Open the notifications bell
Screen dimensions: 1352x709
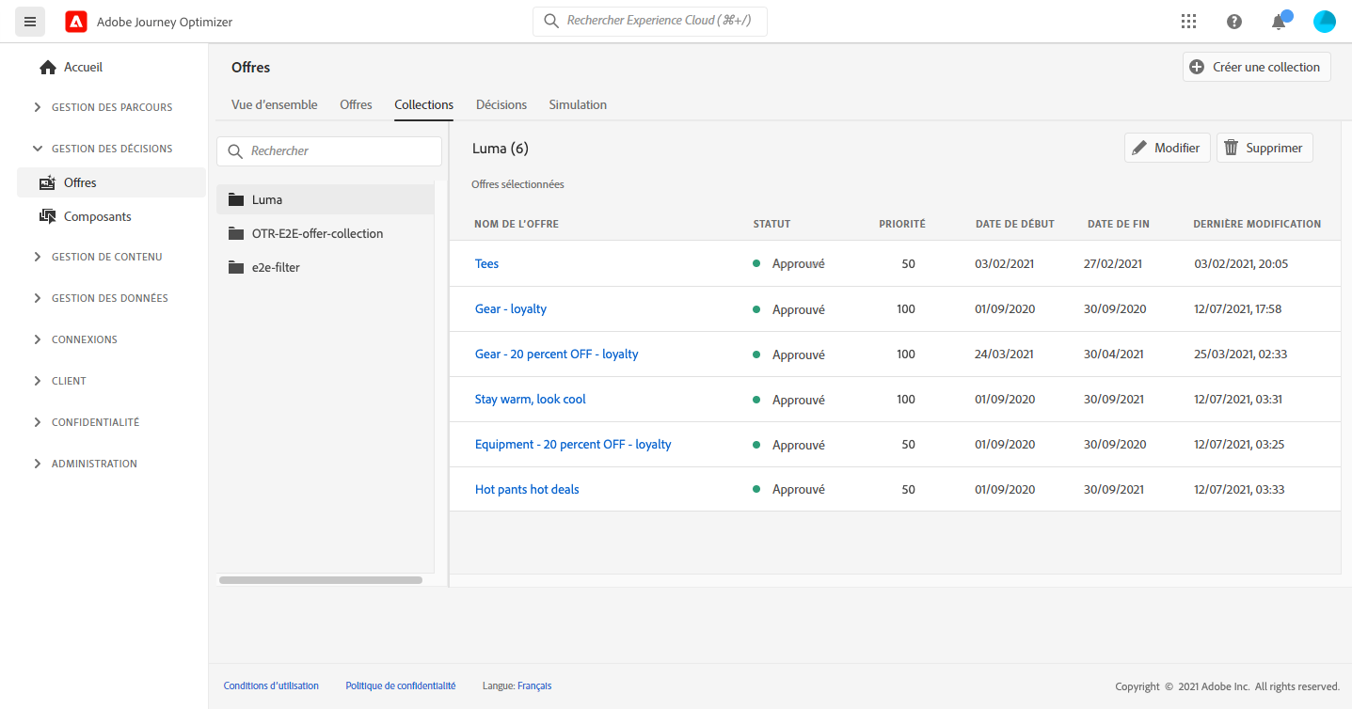[x=1279, y=22]
